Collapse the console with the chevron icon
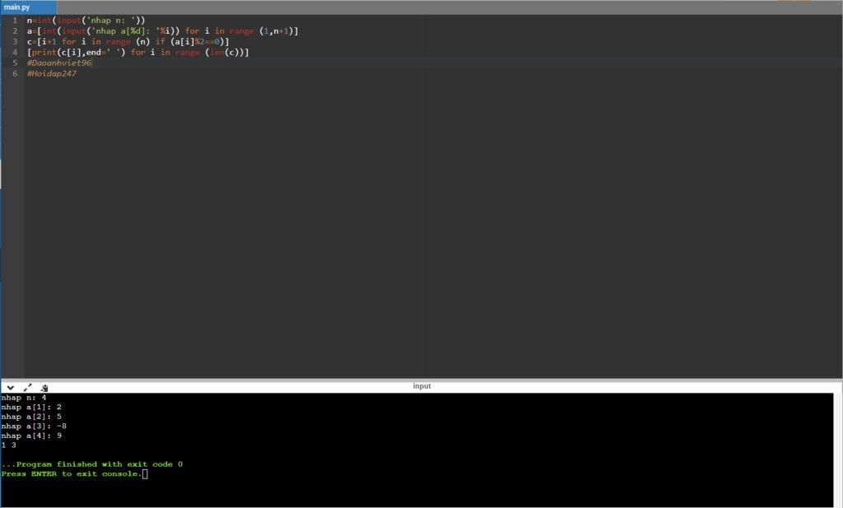 point(10,387)
